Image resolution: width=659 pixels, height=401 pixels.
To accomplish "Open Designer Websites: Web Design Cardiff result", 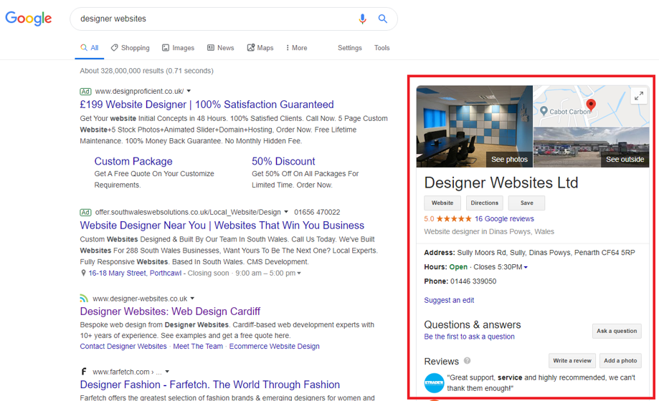I will click(170, 311).
